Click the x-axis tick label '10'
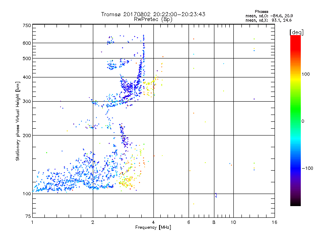The height and width of the screenshot is (242, 323). pyautogui.click(x=233, y=222)
